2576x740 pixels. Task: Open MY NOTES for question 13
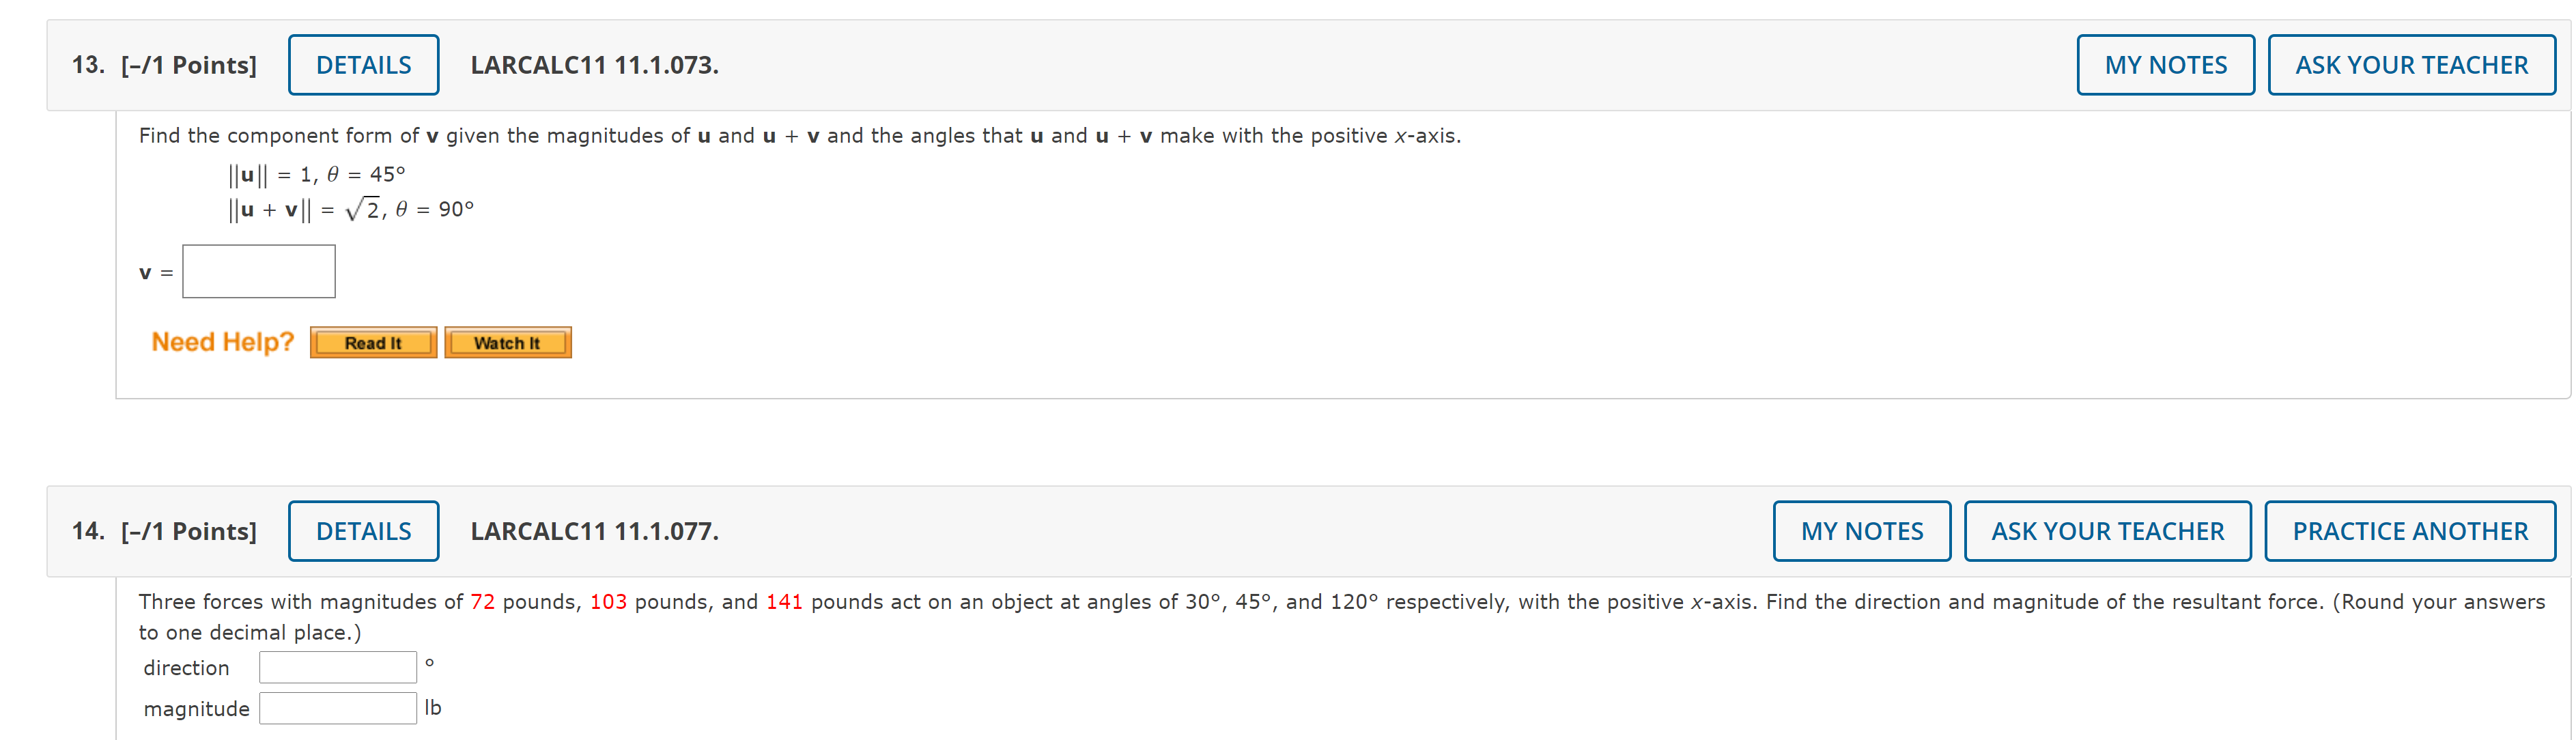coord(2166,64)
